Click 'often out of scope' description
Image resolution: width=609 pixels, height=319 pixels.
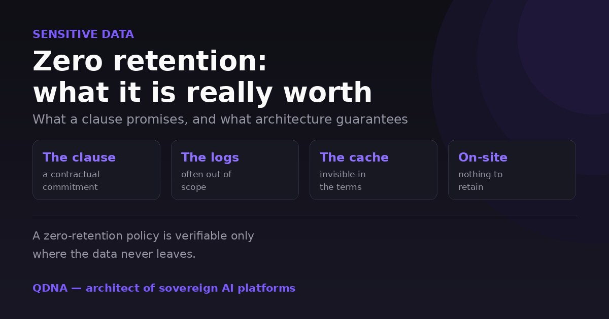(206, 181)
